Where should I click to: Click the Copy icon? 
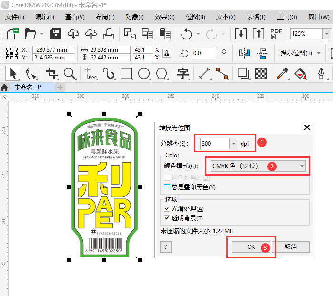point(148,34)
